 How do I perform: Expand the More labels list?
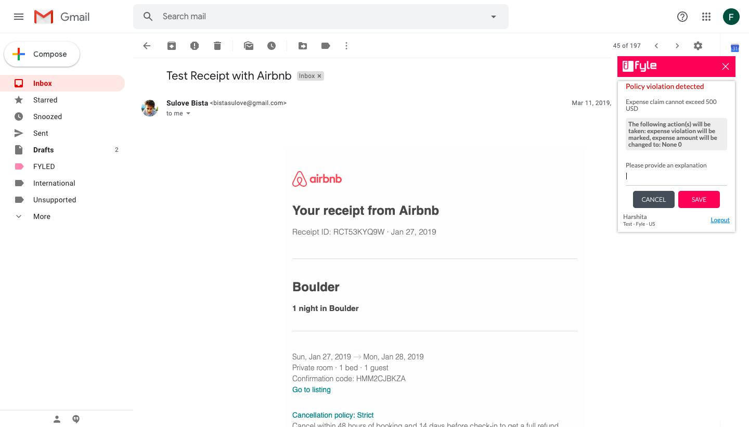pyautogui.click(x=42, y=216)
